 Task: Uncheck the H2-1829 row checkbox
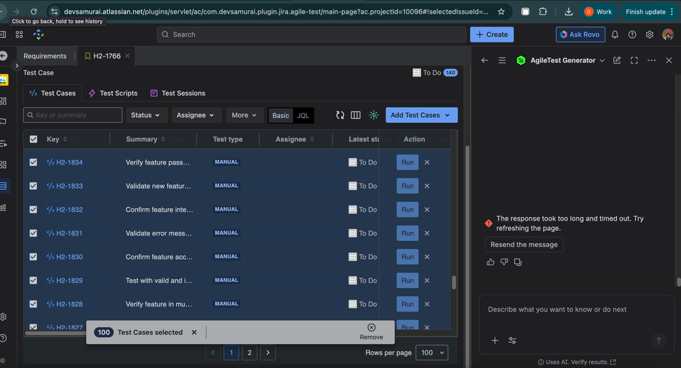pyautogui.click(x=33, y=281)
